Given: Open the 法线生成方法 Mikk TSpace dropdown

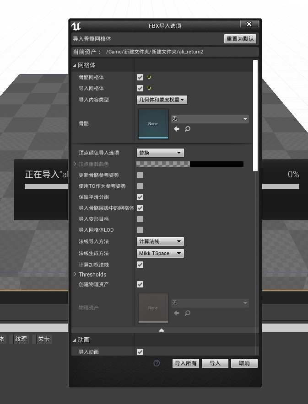Looking at the screenshot, I should click(160, 253).
